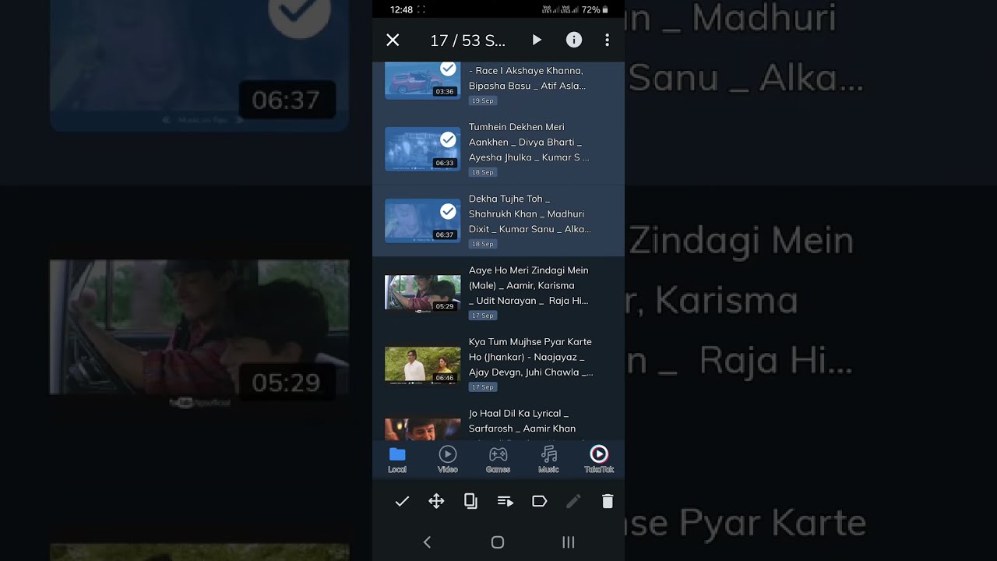Screen dimensions: 997x561
Task: Open the Music tab
Action: [x=548, y=460]
